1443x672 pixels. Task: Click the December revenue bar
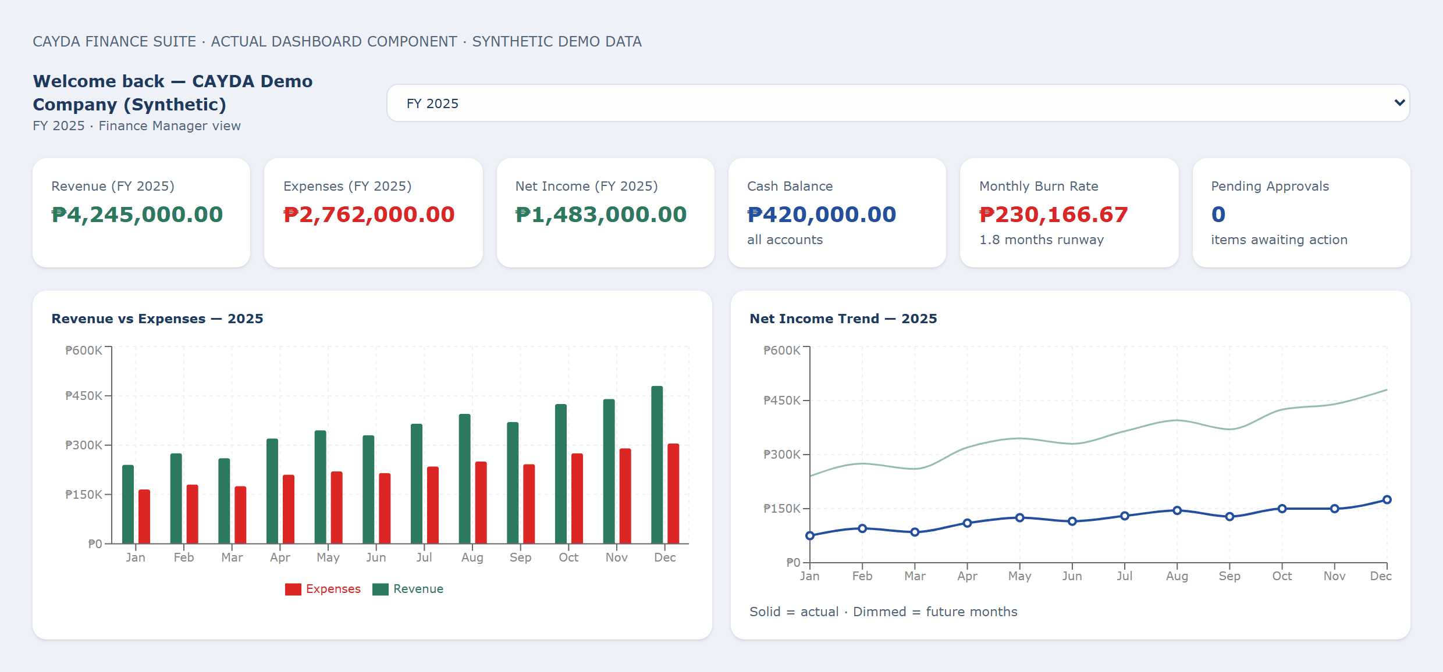point(657,465)
